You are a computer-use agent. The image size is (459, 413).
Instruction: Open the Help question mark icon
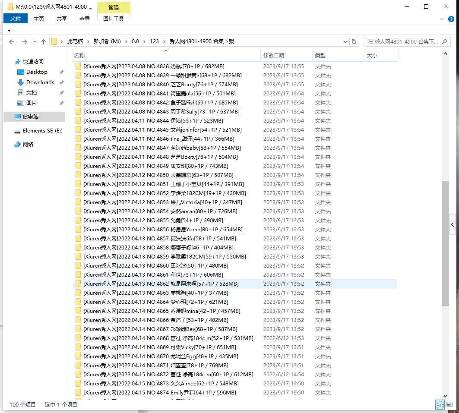coord(451,19)
